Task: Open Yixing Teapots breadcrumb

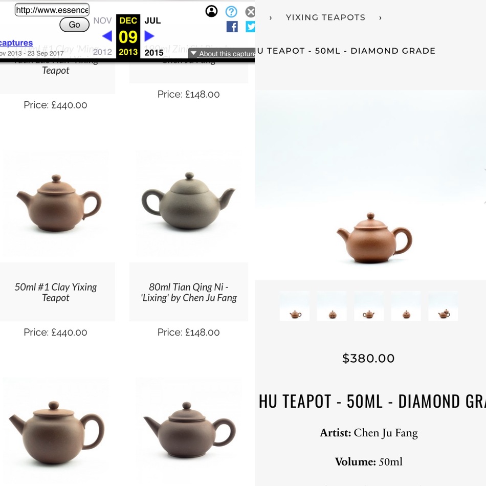Action: coord(325,17)
